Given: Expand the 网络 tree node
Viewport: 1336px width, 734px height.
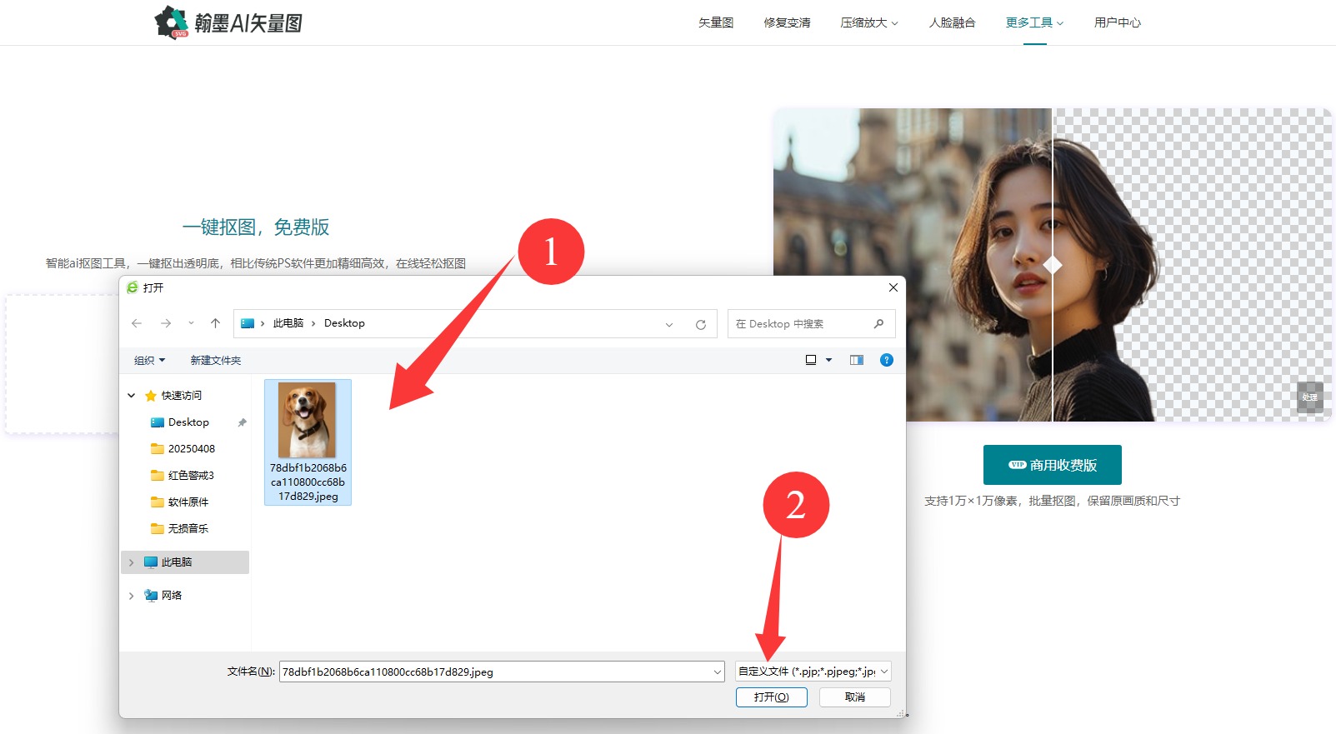Looking at the screenshot, I should (x=132, y=596).
